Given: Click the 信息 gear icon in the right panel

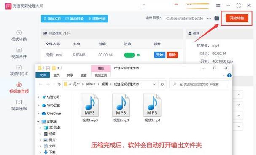Looking at the screenshot, I should coord(190,34).
